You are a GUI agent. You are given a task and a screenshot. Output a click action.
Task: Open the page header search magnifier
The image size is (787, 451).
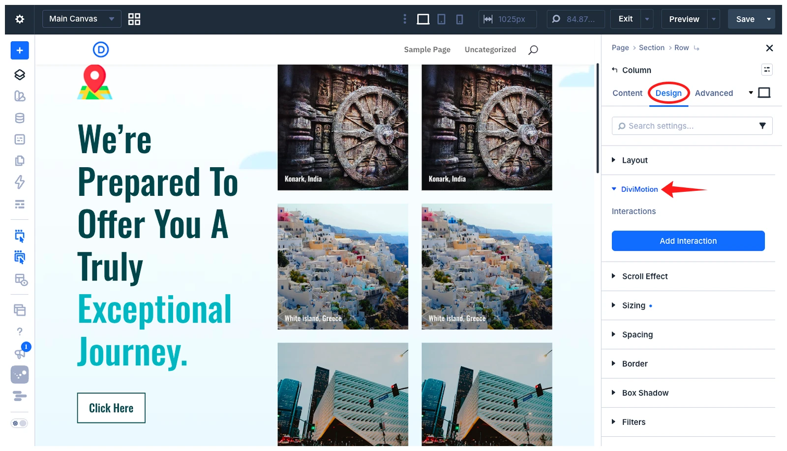(533, 50)
